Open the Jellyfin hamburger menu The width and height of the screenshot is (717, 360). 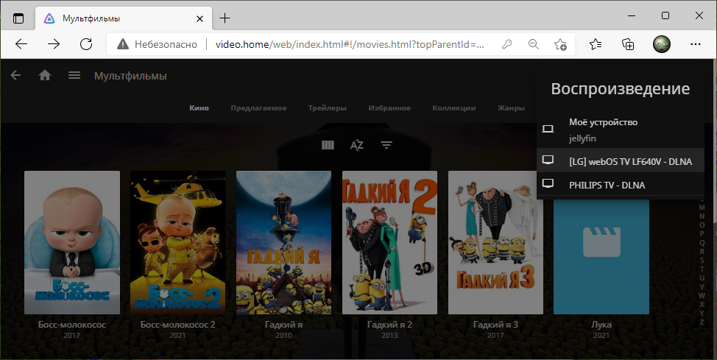[74, 76]
